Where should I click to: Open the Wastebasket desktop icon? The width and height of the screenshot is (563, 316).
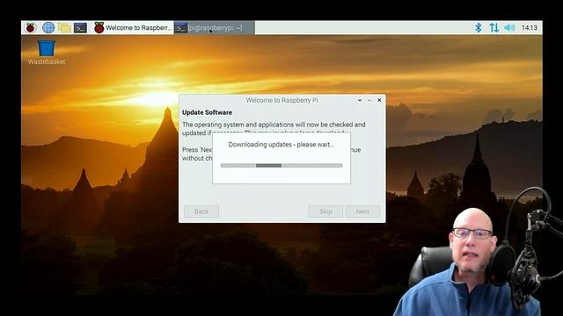(x=47, y=53)
